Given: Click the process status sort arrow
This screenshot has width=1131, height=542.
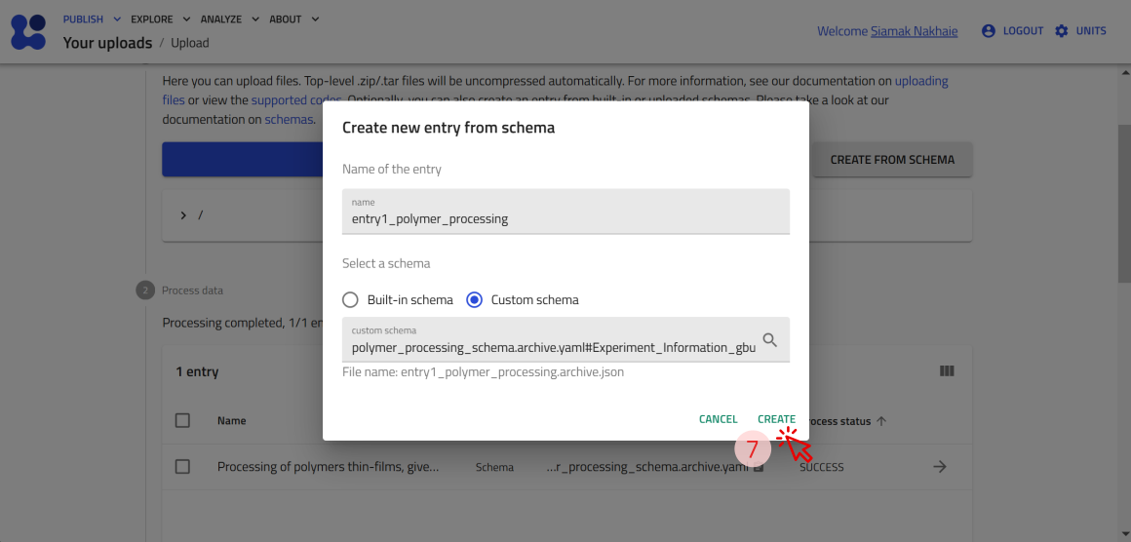Looking at the screenshot, I should pyautogui.click(x=880, y=421).
